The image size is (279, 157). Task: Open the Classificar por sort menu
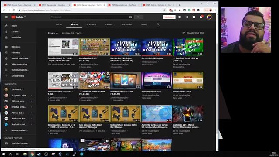pos(193,33)
